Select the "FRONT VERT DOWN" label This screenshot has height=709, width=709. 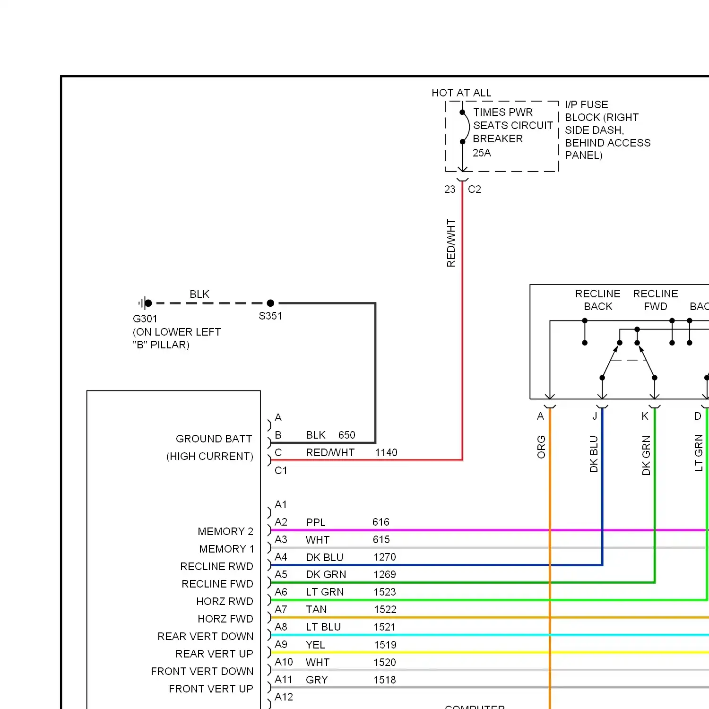click(x=202, y=671)
